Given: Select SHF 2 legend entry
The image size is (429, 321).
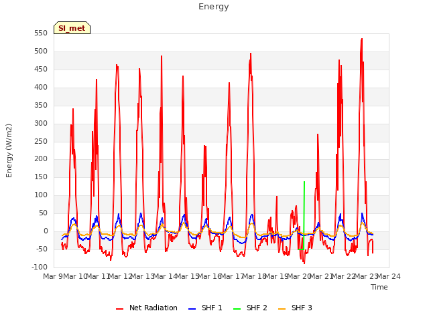Looking at the screenshot, I should (x=250, y=308).
